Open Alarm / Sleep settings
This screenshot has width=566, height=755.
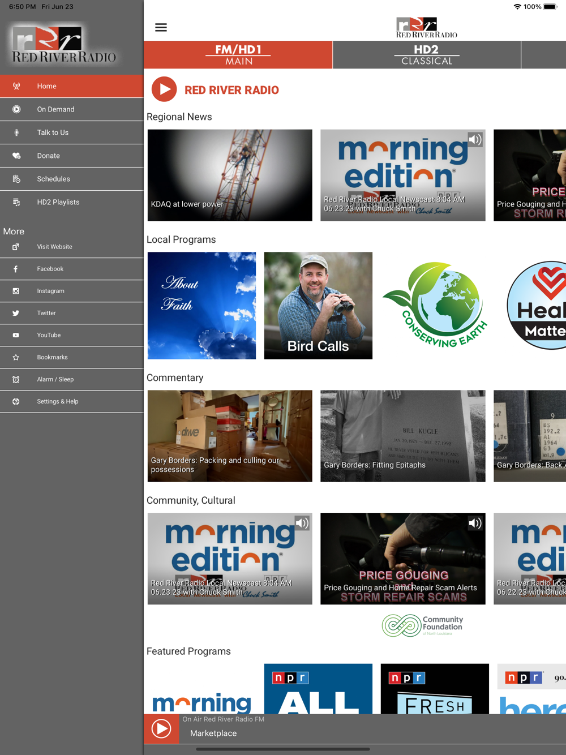coord(71,379)
